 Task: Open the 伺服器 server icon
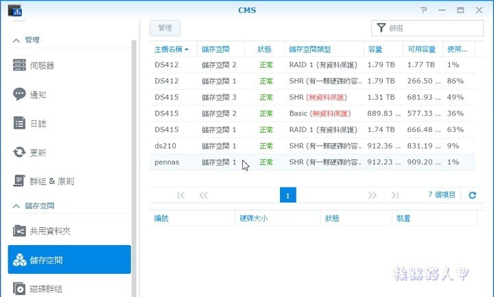click(19, 66)
